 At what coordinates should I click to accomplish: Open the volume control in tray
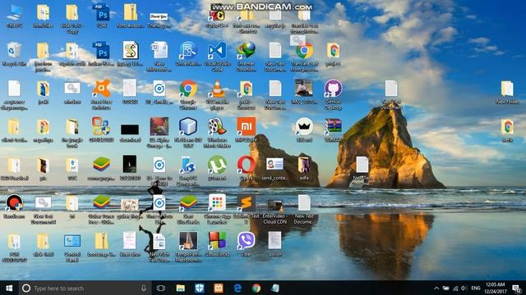(x=464, y=288)
